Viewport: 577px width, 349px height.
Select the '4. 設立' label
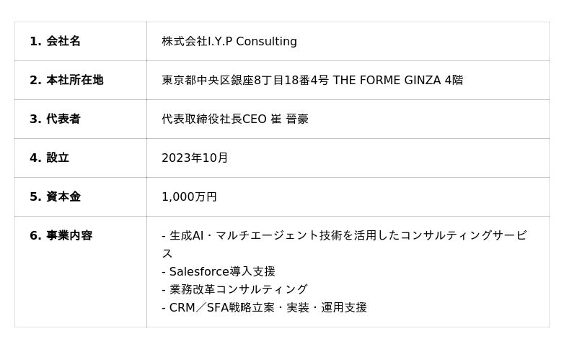pos(49,158)
